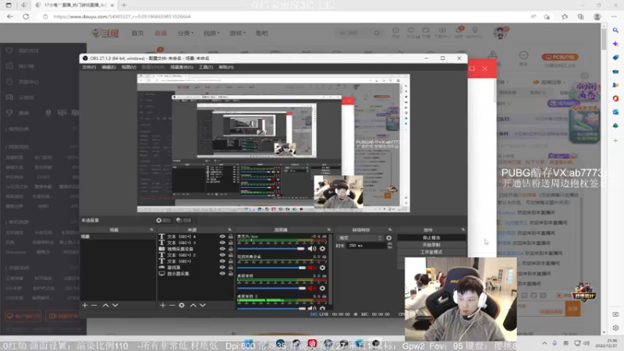Open OBS 文件(F) menu
This screenshot has width=624, height=351.
89,67
